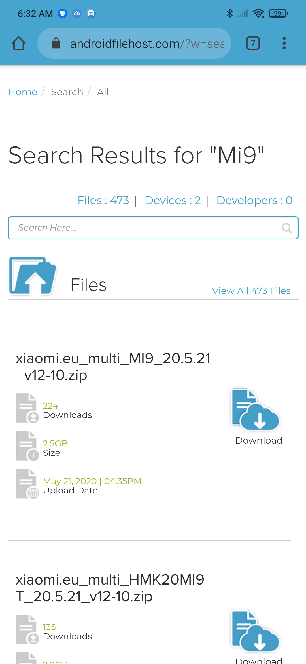306x664 pixels.
Task: Tap the downloads count icon beside 135
Action: [27, 630]
